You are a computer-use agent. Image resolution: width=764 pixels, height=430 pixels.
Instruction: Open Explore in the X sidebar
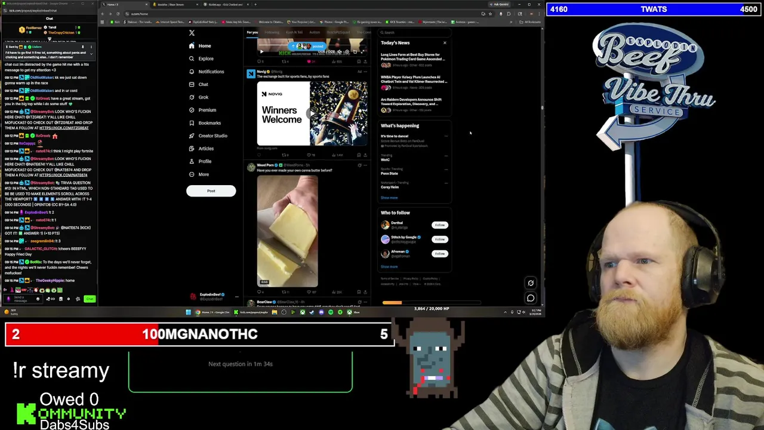[201, 59]
